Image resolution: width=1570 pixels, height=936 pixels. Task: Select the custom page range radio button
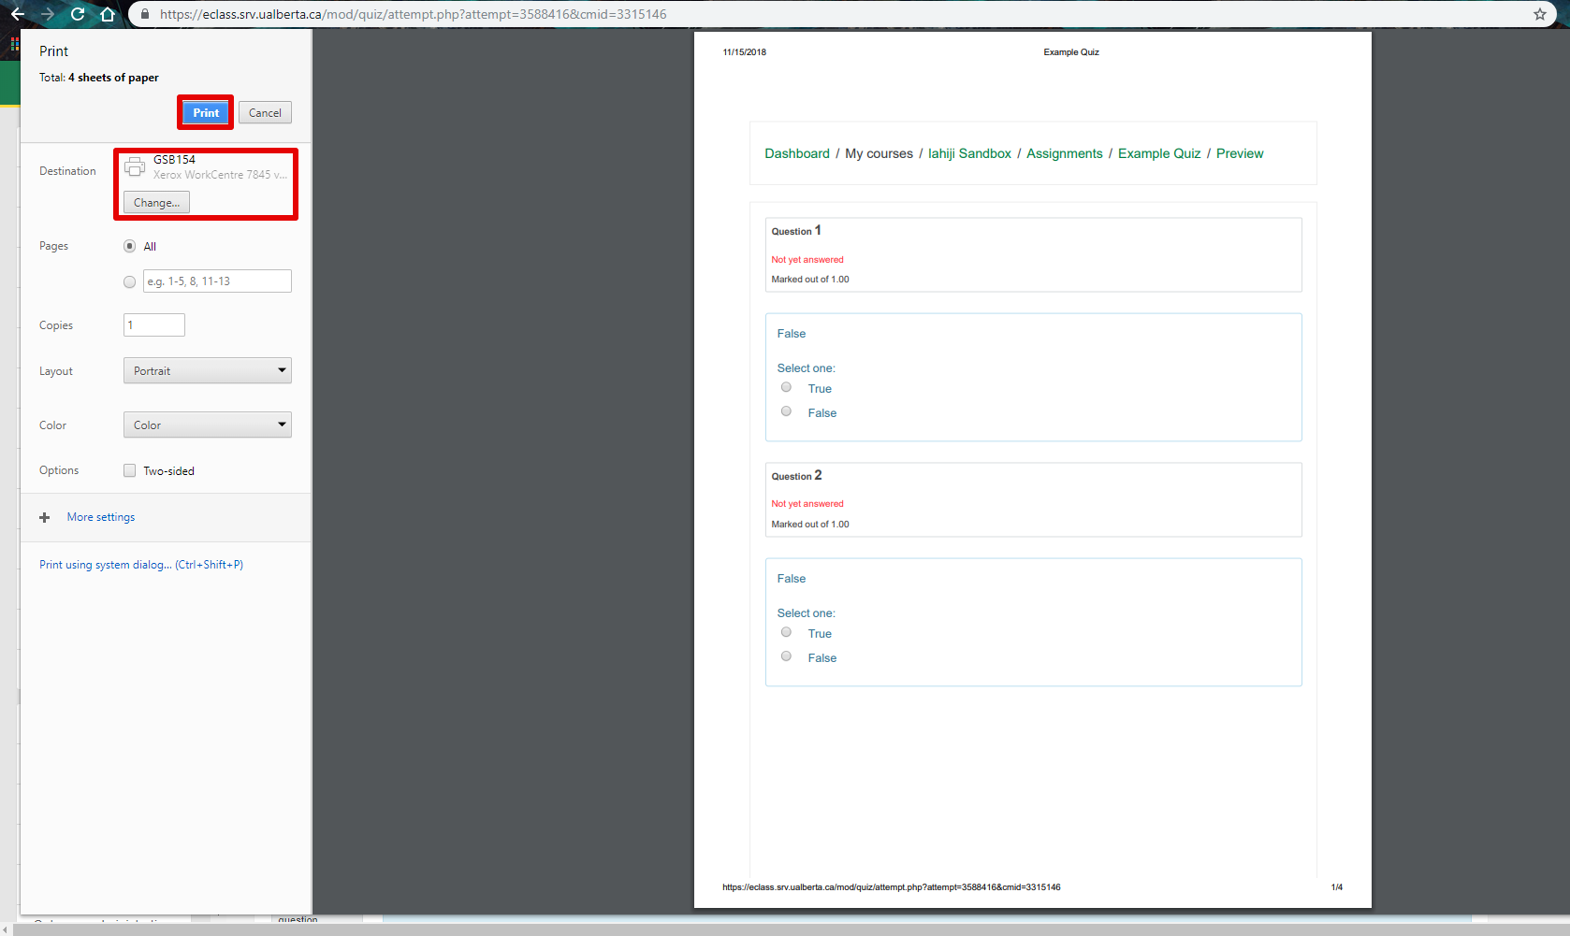(x=129, y=281)
